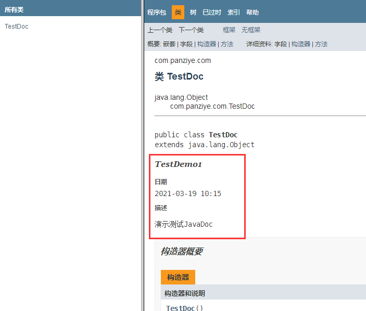This screenshot has width=366, height=311.
Task: Click the 构造器和说明 table header
Action: 184,293
